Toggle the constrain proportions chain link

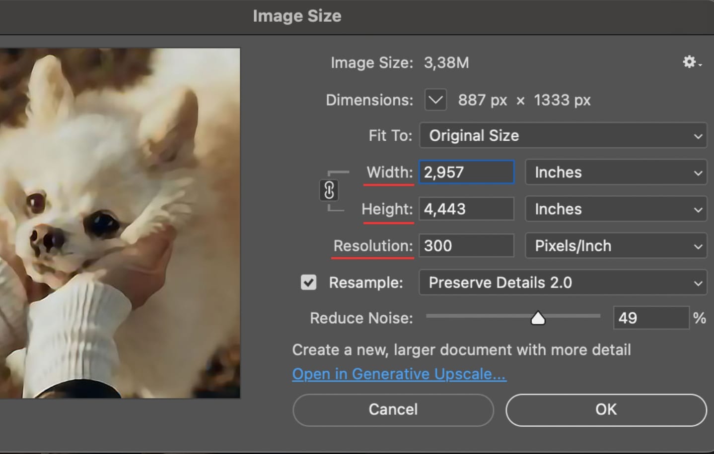329,190
